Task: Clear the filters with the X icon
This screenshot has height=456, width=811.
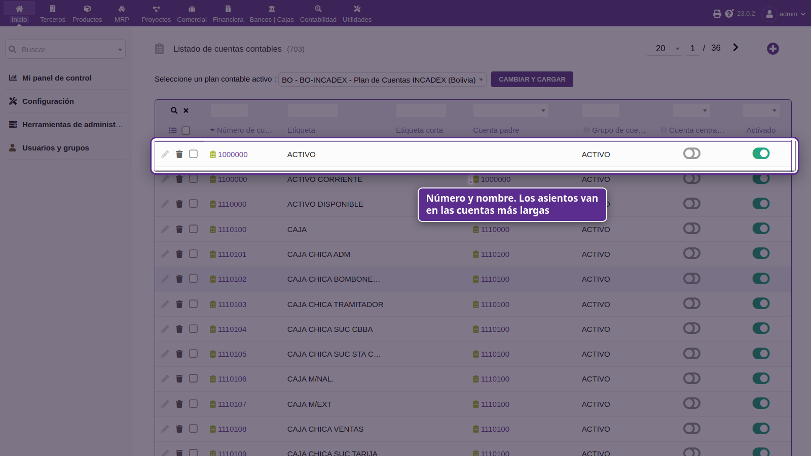Action: coord(186,110)
